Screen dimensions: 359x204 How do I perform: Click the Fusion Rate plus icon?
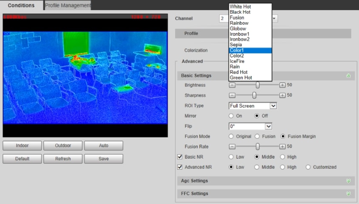click(282, 147)
